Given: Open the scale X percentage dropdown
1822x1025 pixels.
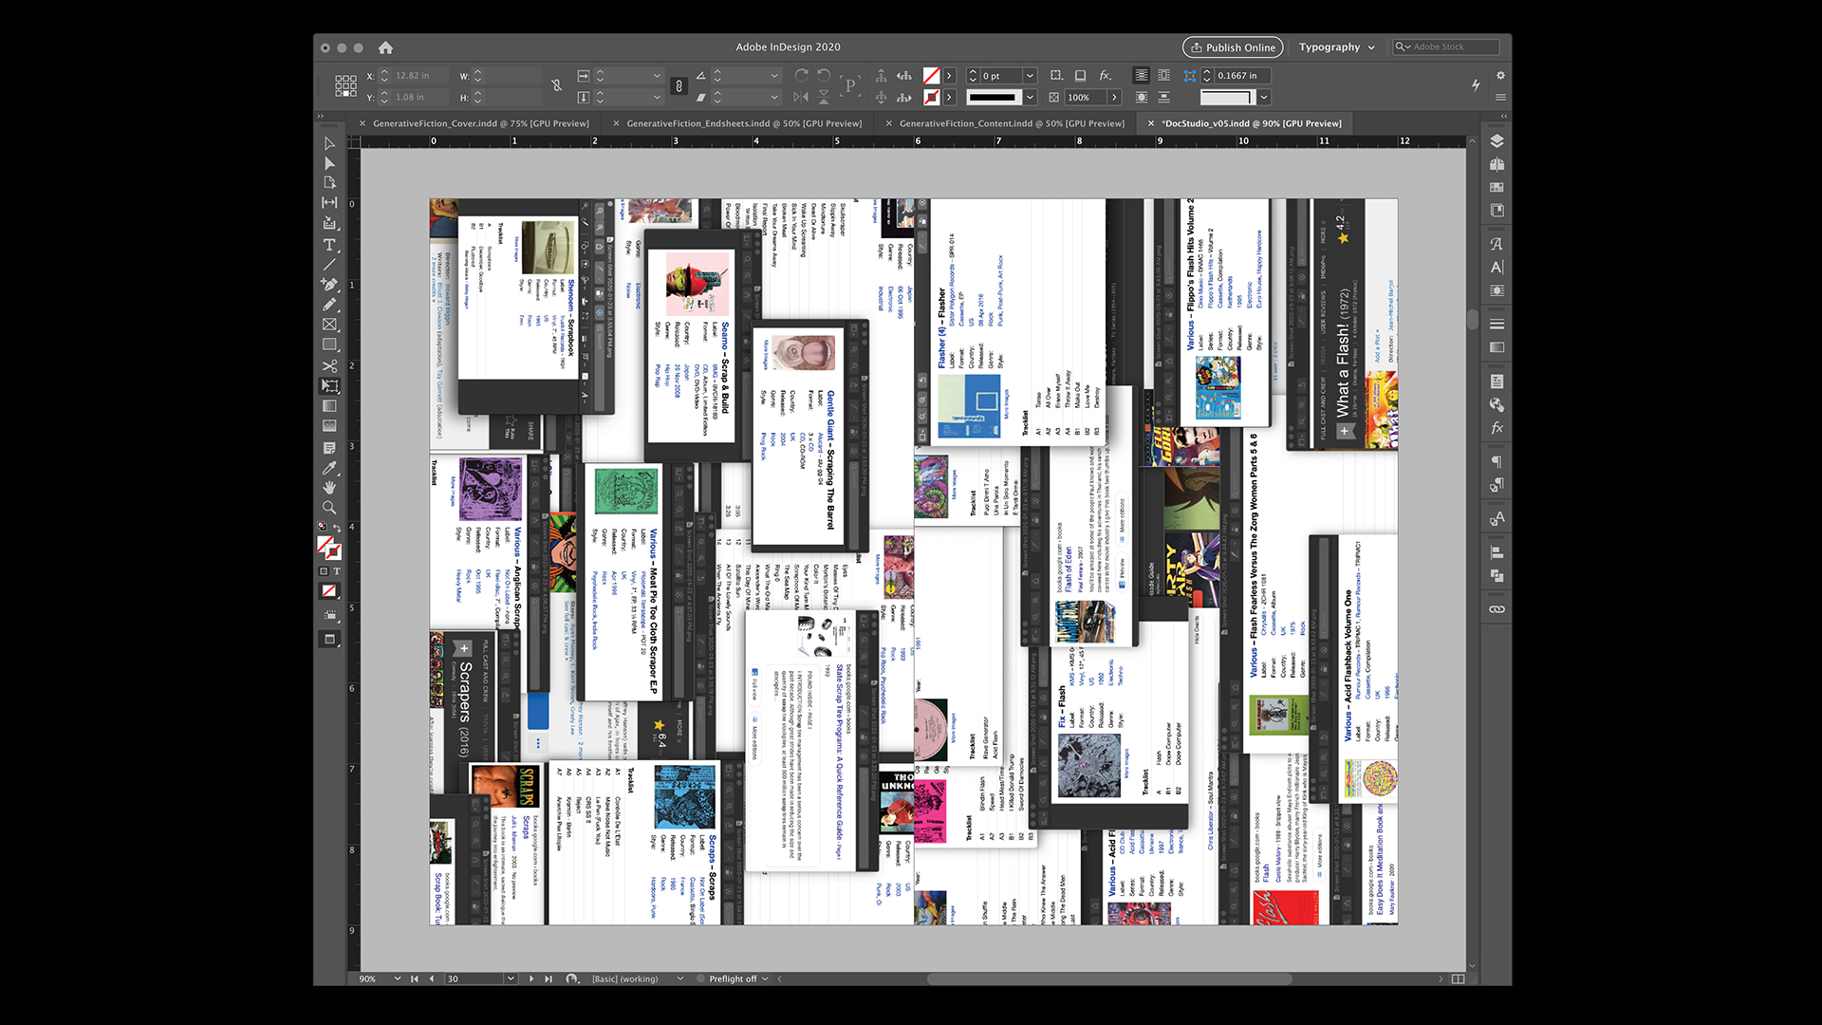Looking at the screenshot, I should (657, 75).
